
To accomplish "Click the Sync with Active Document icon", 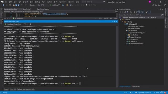I will [x=134, y=12].
